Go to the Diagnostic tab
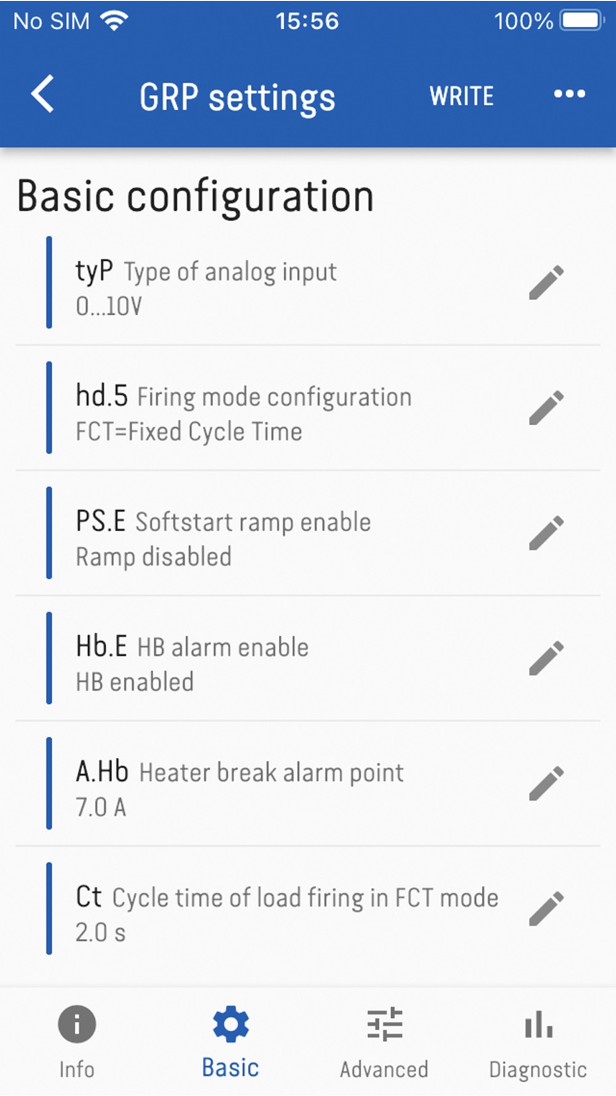This screenshot has width=616, height=1096. [x=538, y=1041]
